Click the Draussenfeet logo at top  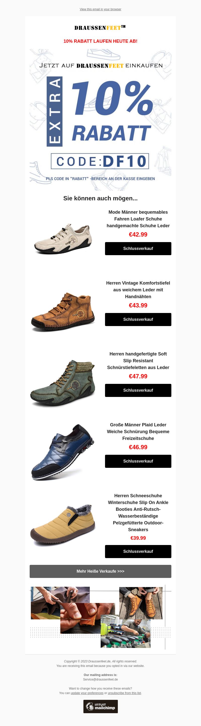tap(100, 28)
